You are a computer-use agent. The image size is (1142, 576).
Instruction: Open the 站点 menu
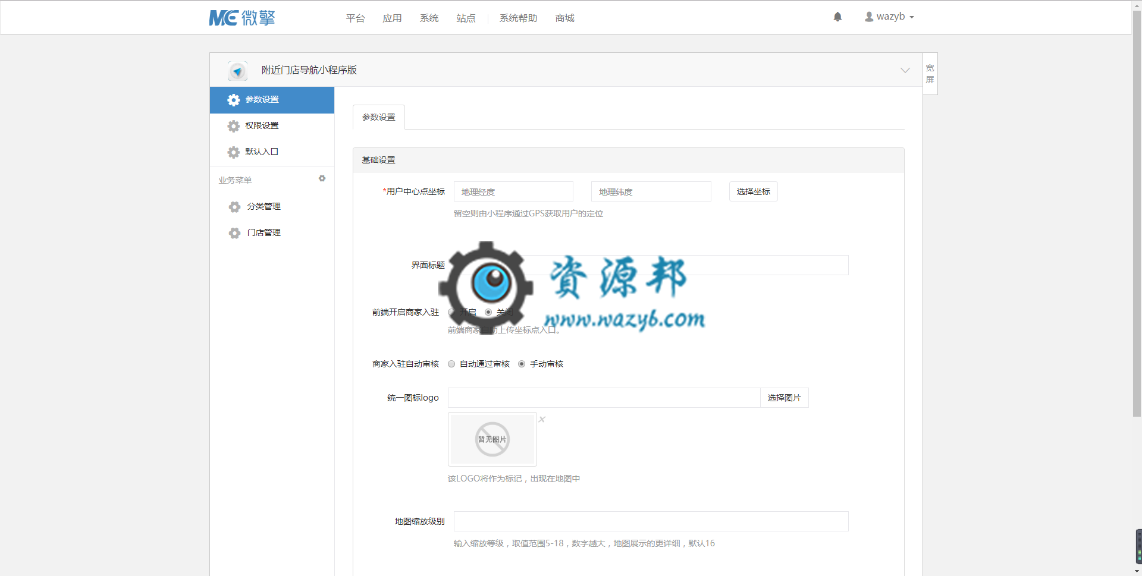[x=466, y=18]
